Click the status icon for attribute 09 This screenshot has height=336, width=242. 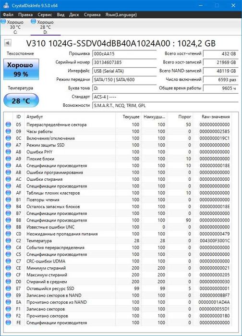pyautogui.click(x=8, y=131)
